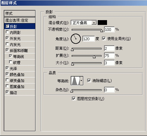Click the 不透明度 slider handle
Viewport: 147px width, 136px height.
(x=102, y=30)
